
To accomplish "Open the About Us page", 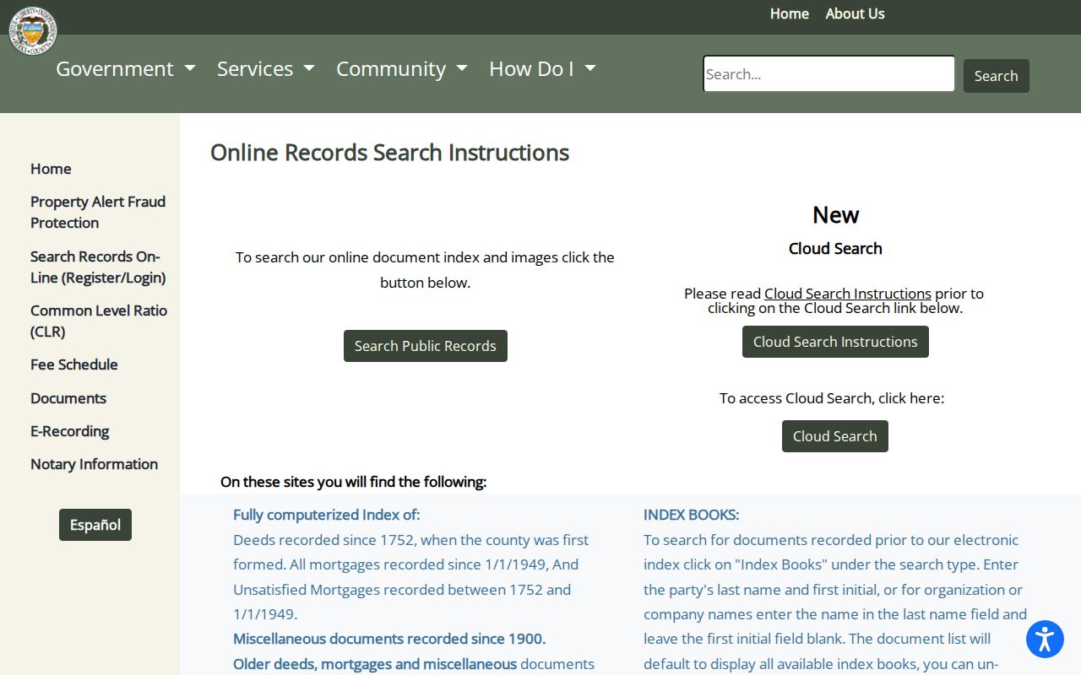I will click(x=856, y=13).
